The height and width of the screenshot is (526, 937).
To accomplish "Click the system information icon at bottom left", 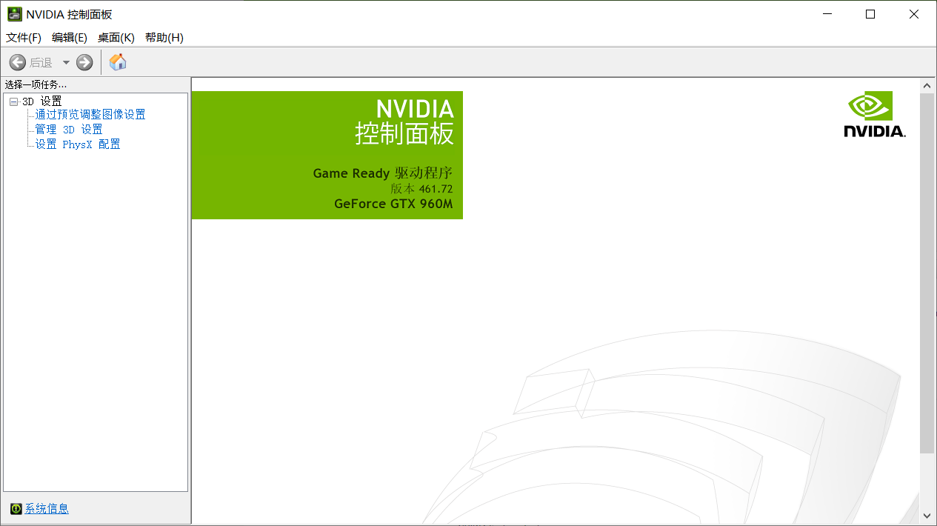I will tap(16, 508).
